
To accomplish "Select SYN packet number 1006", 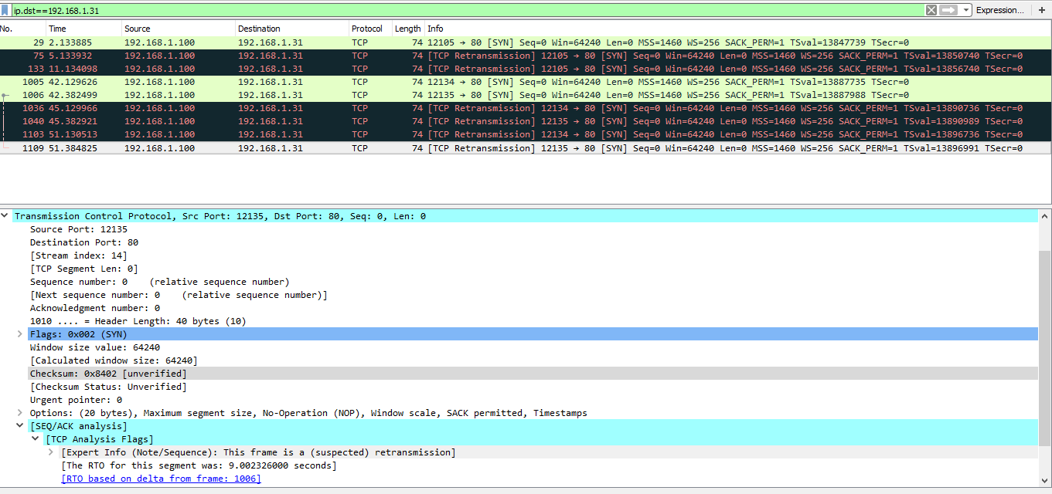I will 526,95.
